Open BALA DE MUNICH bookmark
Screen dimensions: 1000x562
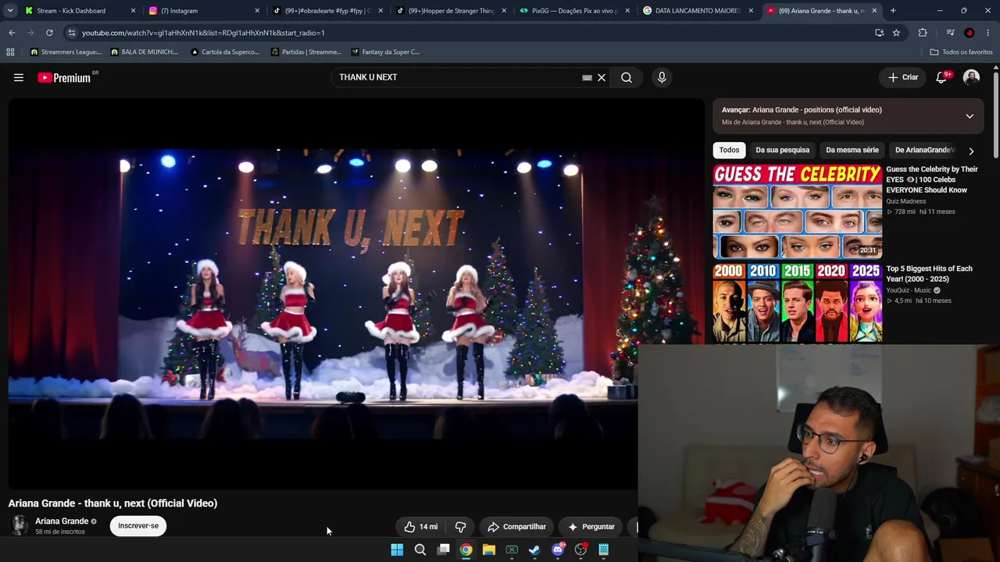(x=145, y=52)
